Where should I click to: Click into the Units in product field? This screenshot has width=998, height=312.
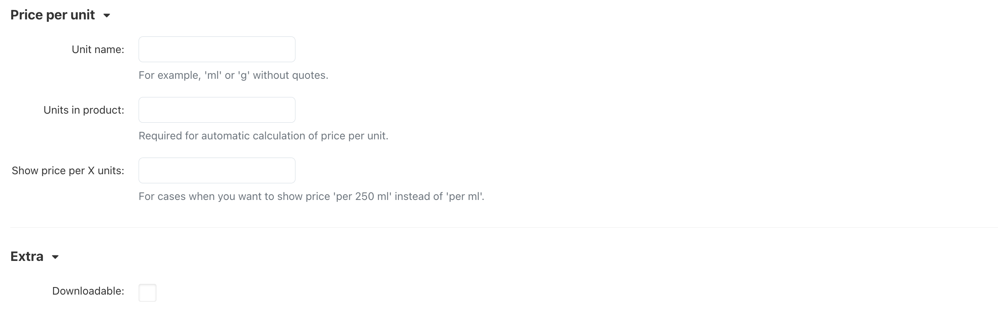tap(217, 110)
